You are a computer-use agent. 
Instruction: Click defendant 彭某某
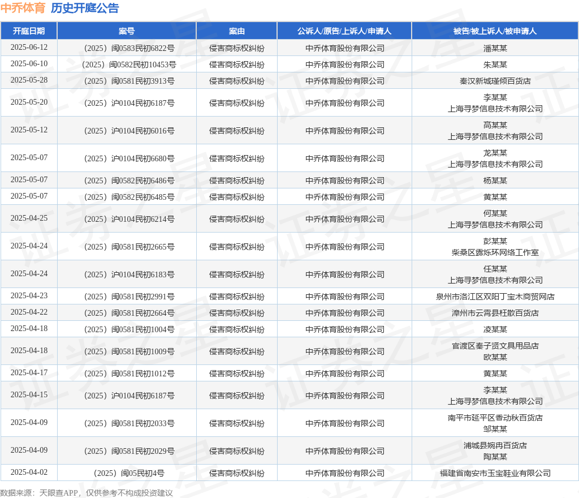(495, 241)
